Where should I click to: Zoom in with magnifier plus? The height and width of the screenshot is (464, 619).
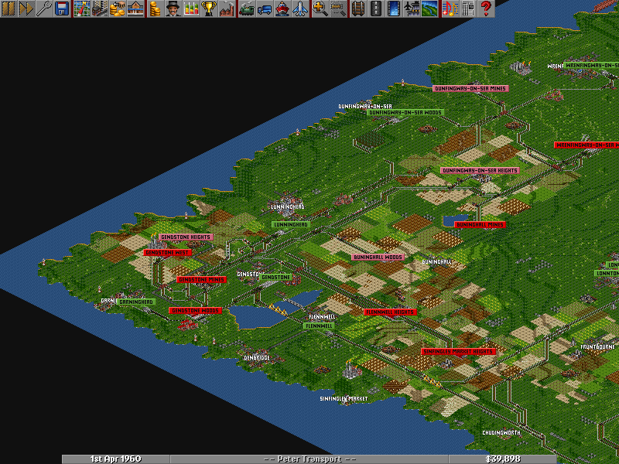320,9
